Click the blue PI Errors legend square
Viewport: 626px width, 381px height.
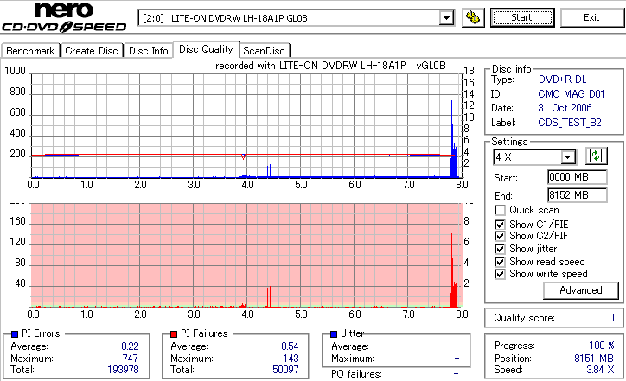(15, 334)
